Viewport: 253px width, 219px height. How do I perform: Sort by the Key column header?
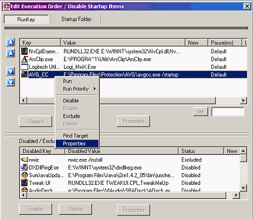40,42
